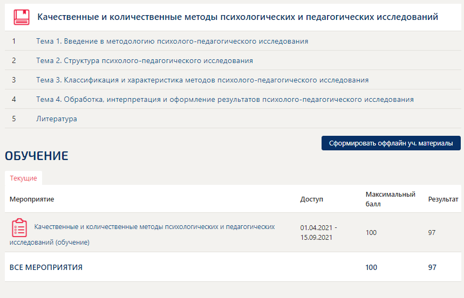Image resolution: width=464 pixels, height=298 pixels.
Task: Click the Результат column header
Action: (443, 199)
